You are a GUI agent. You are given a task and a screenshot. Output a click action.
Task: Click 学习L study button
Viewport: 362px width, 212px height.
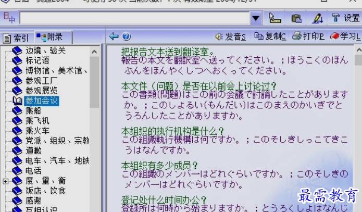coord(345,36)
